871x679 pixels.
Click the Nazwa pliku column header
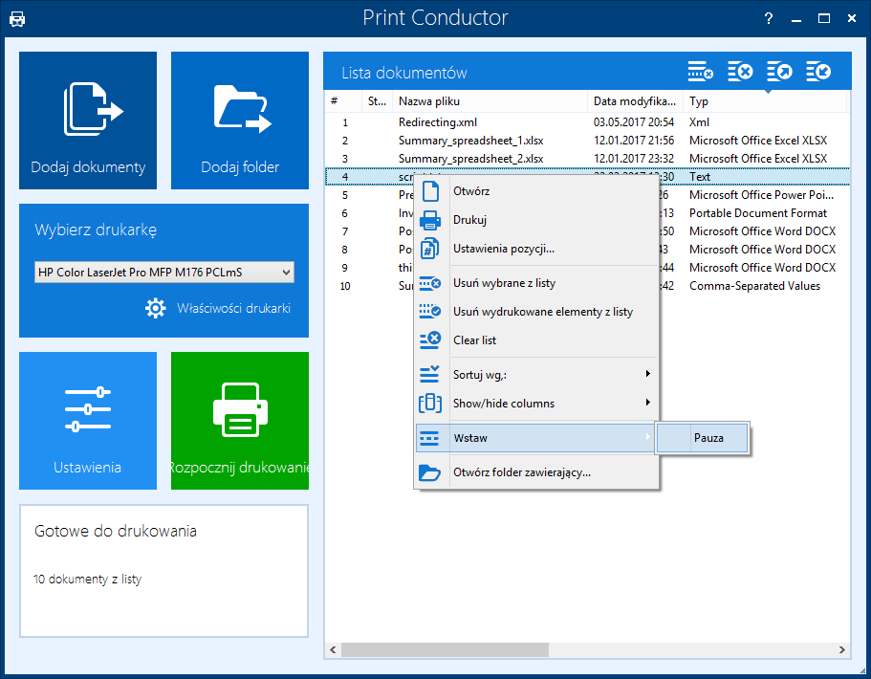[490, 101]
